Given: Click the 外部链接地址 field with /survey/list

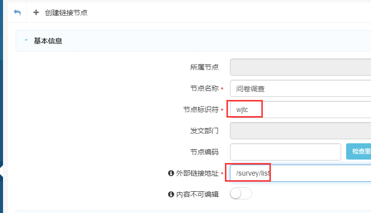Looking at the screenshot, I should click(300, 173).
